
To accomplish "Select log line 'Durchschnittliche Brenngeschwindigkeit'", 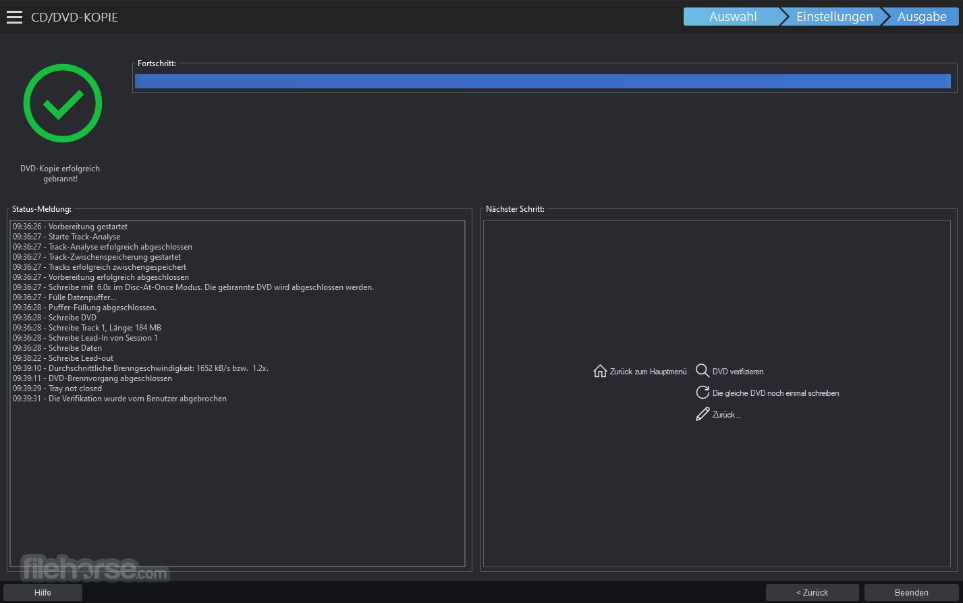I will (141, 368).
